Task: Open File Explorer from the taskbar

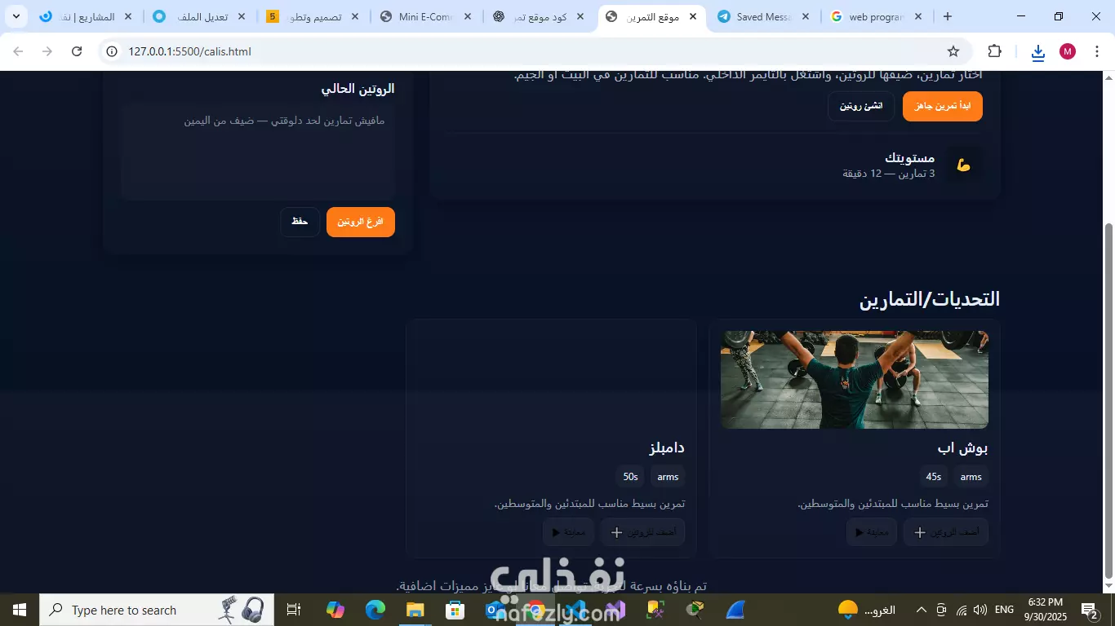Action: (x=415, y=610)
